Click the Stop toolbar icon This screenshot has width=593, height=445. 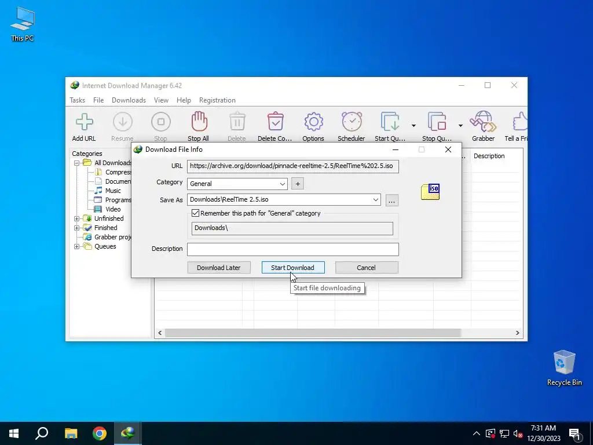[161, 122]
